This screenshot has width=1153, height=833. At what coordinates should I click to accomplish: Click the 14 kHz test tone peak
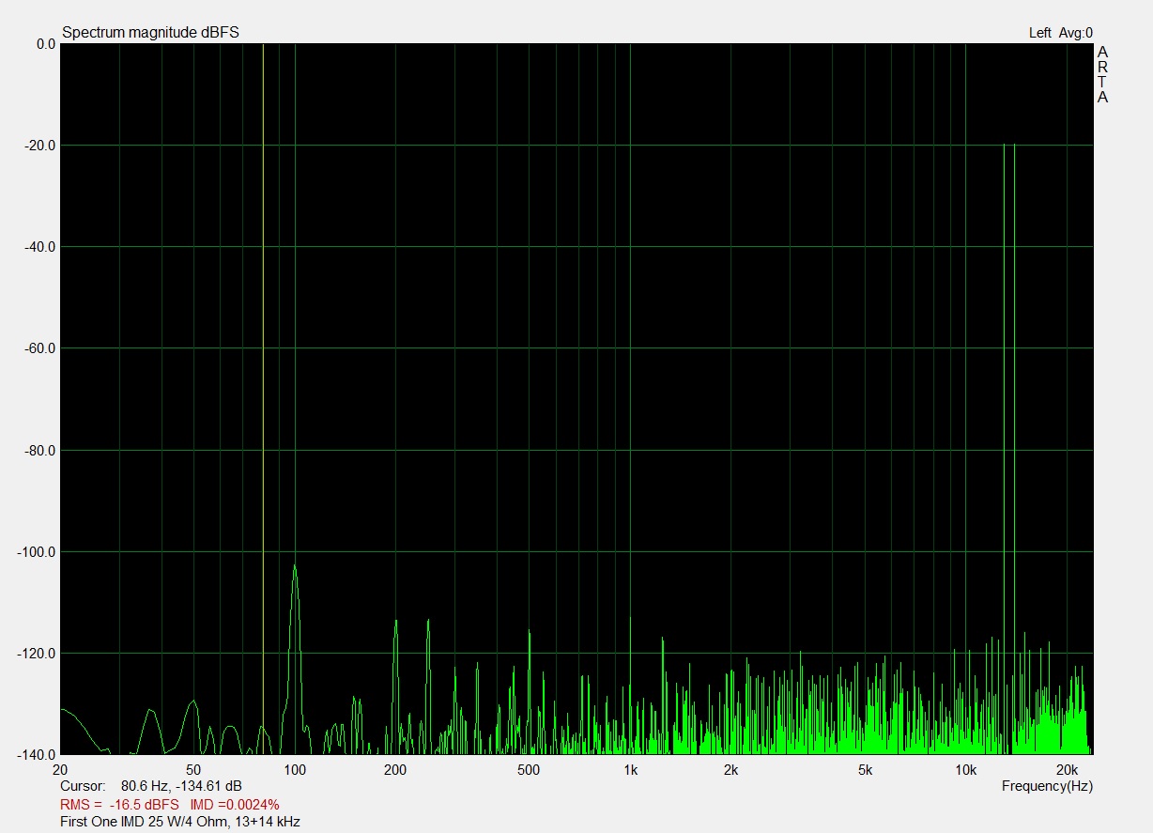pyautogui.click(x=1014, y=147)
